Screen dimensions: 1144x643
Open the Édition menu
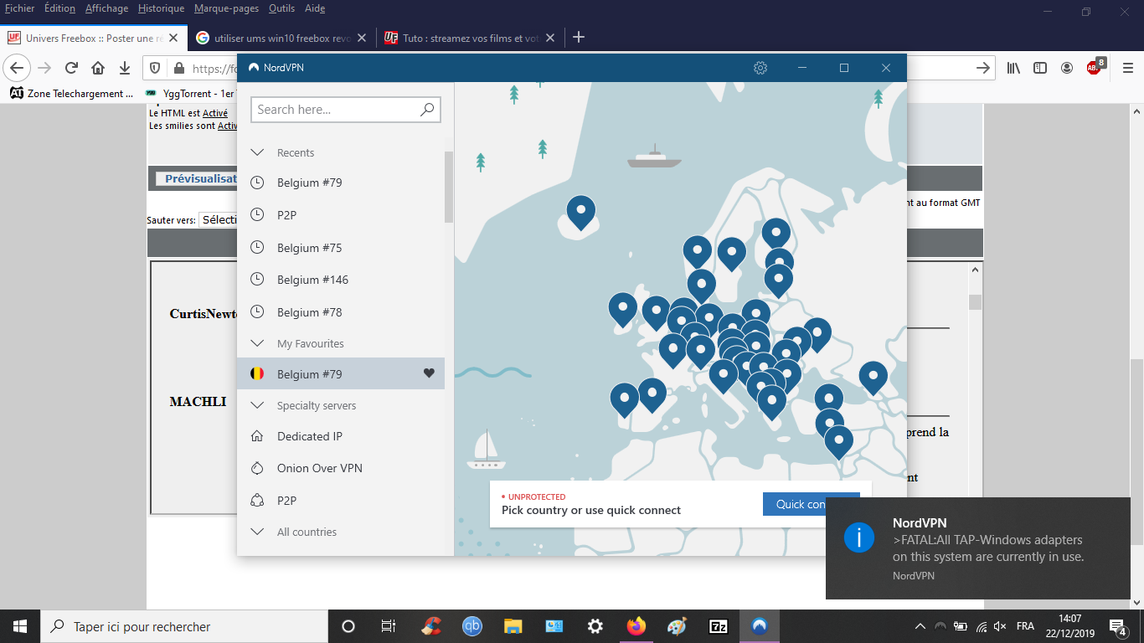click(59, 8)
